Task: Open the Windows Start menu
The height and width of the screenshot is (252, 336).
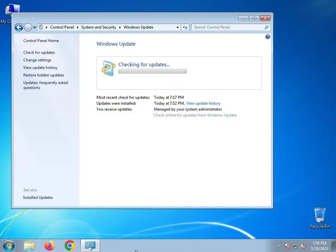Action: click(9, 245)
